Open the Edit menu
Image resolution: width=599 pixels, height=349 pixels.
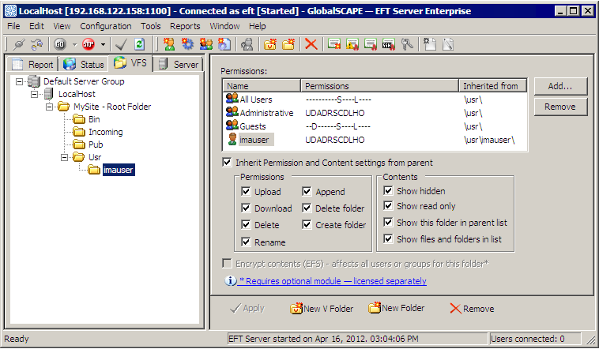(36, 26)
